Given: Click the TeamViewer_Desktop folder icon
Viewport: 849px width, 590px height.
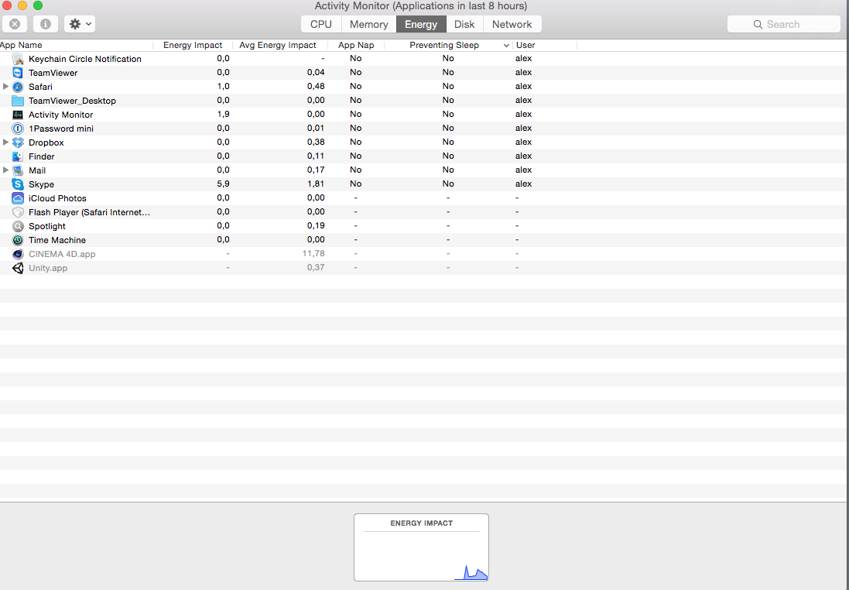Looking at the screenshot, I should pos(18,101).
